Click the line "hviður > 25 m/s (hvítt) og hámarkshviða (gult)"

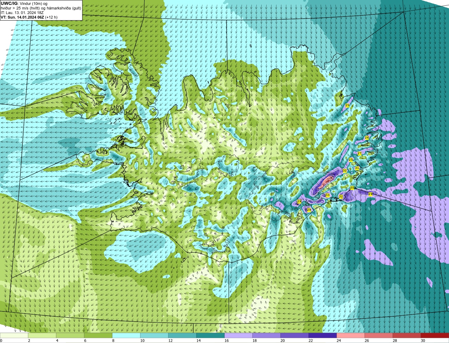(x=41, y=8)
